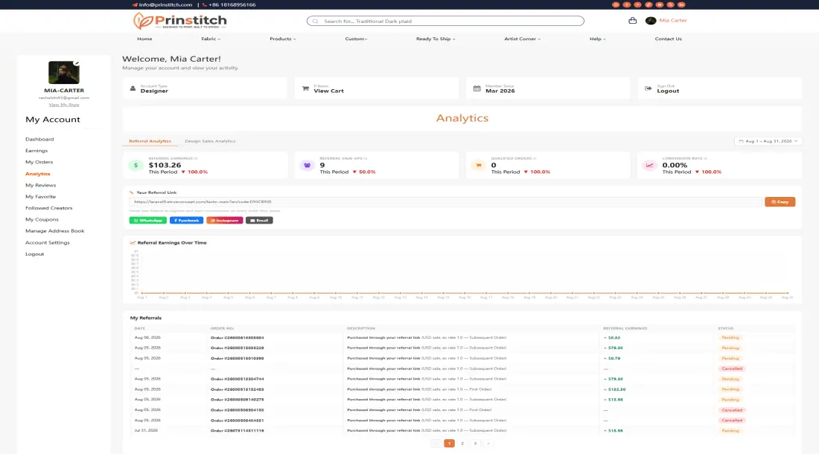Click the Prinstitch logo
The height and width of the screenshot is (454, 819).
click(179, 21)
